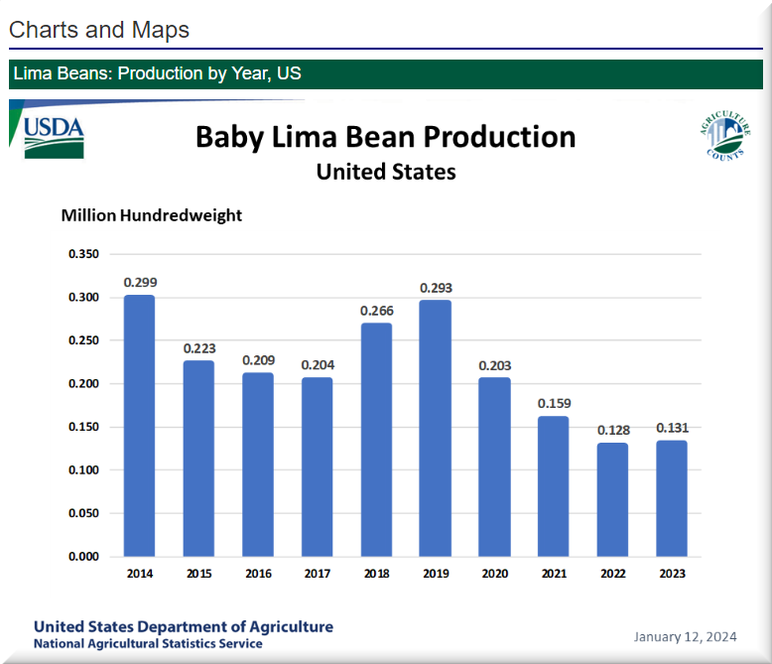Click the 0.299 data label
772x664 pixels.
(140, 283)
